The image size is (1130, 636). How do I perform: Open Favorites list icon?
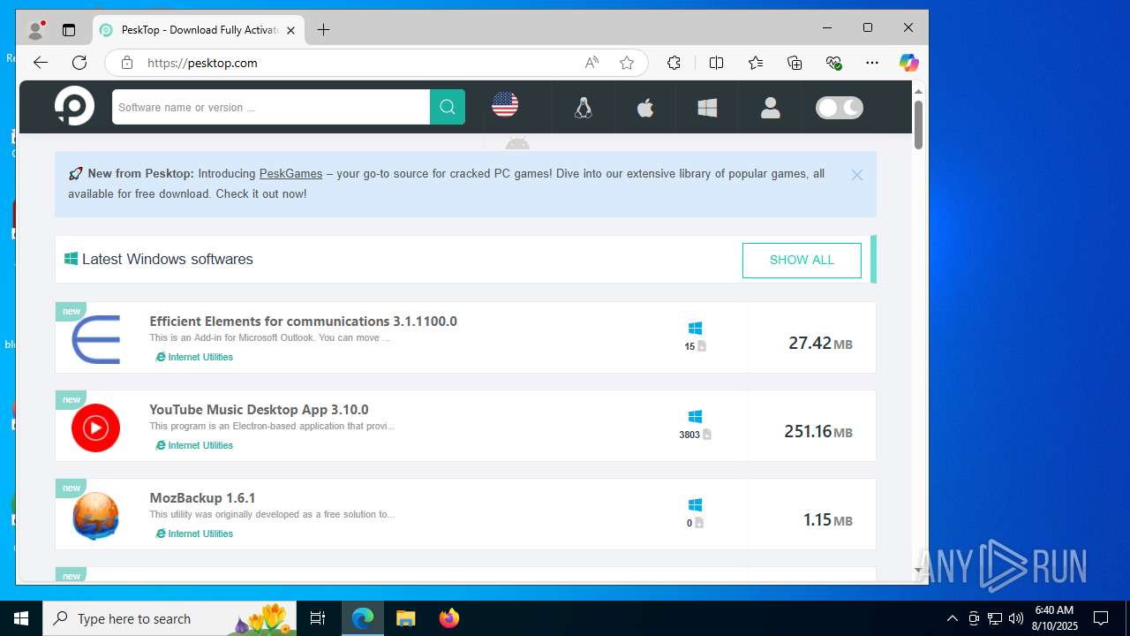(x=756, y=63)
